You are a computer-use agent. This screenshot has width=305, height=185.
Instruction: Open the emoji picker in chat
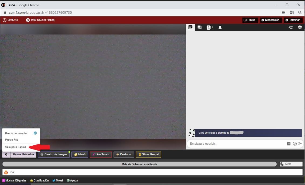pos(295,144)
